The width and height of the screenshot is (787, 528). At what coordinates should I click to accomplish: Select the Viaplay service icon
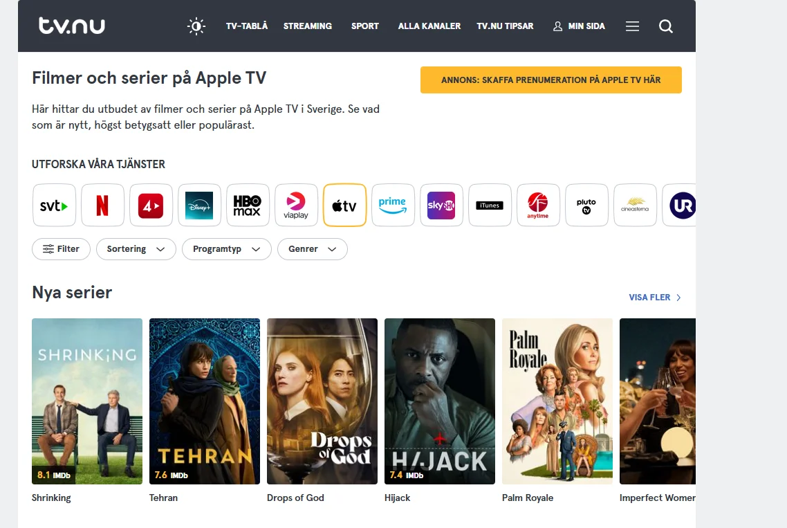[x=296, y=205]
